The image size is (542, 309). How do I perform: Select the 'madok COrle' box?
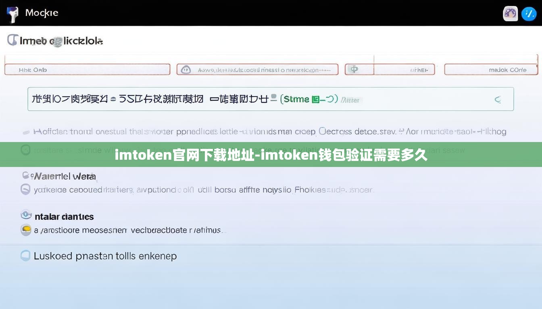[491, 70]
